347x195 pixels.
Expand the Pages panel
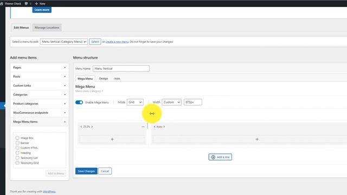tap(40, 67)
